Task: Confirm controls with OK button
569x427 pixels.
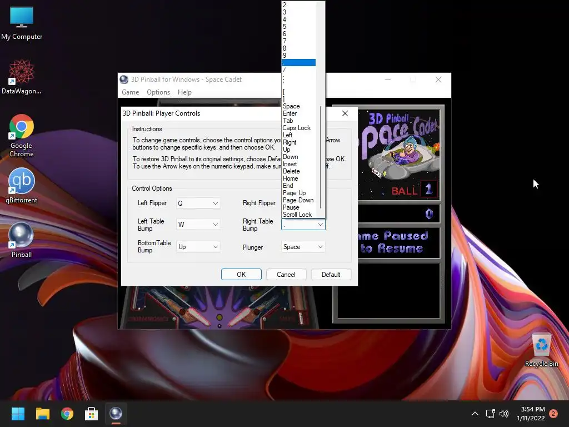Action: coord(241,275)
